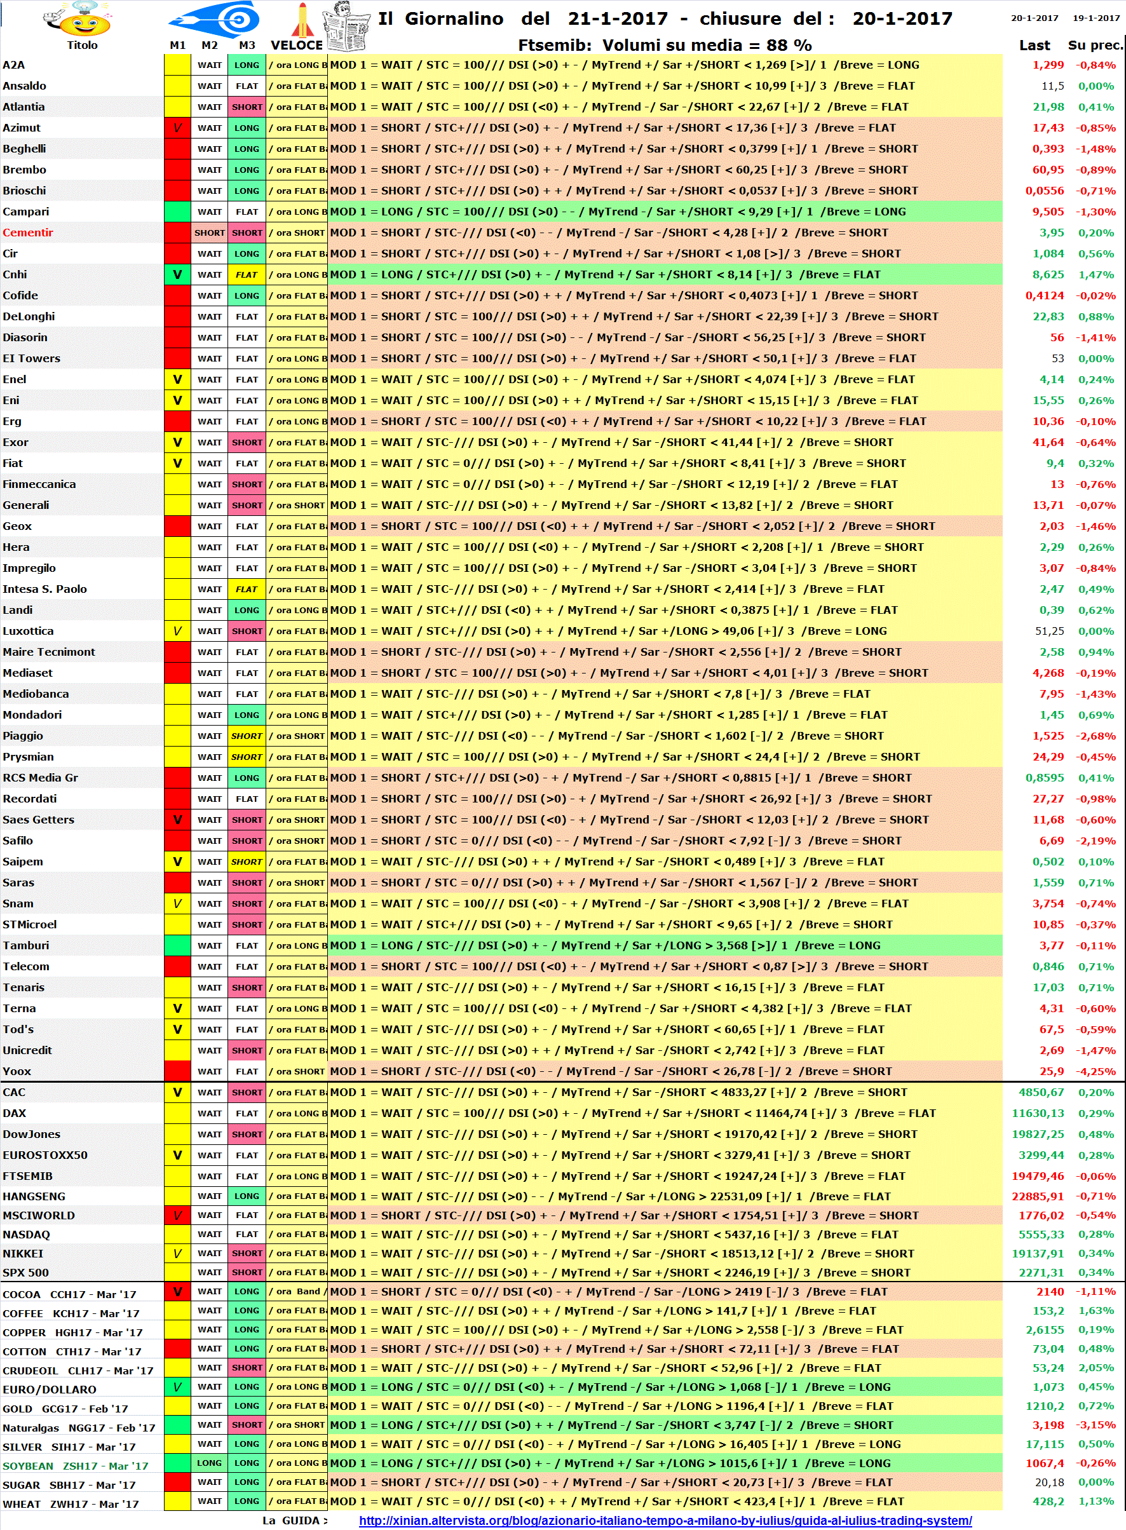Select the Telecom title row

click(82, 966)
